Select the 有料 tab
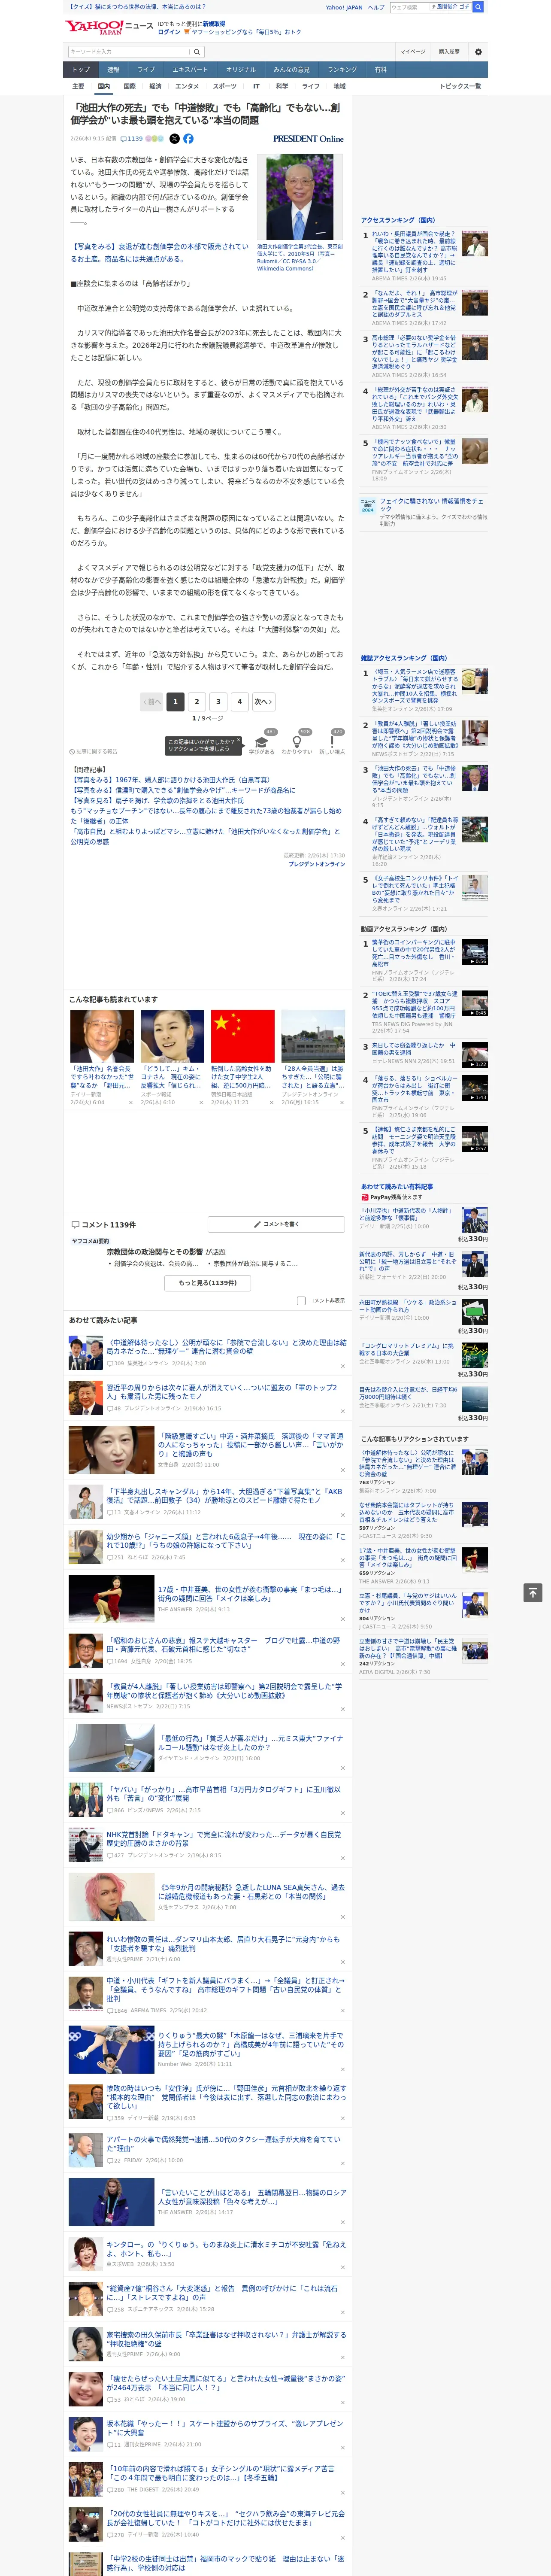The image size is (551, 2576). click(380, 69)
